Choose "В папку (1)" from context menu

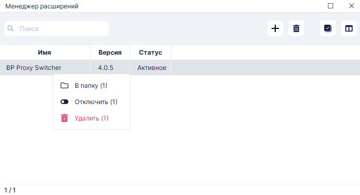92,86
